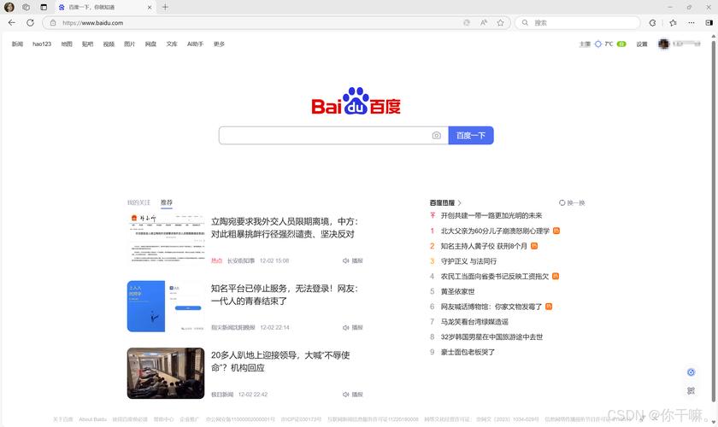
Task: Focus the browser toolbar search box
Action: [x=578, y=22]
